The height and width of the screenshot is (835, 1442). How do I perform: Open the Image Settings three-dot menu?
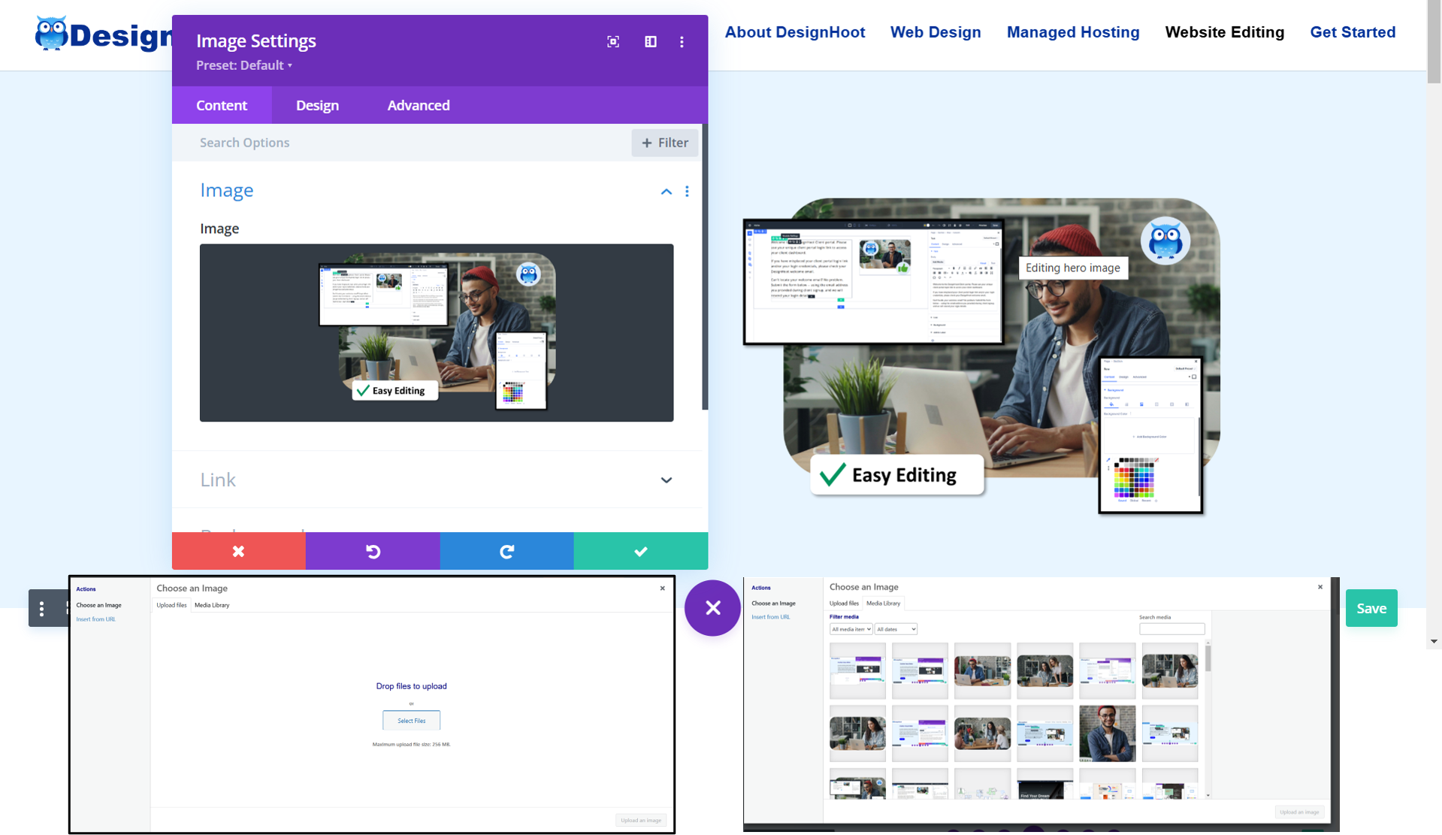pos(682,42)
